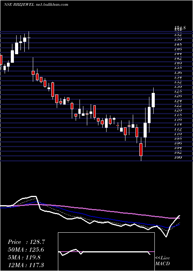This screenshot has width=193, height=271.
Task: Click the 142 price axis label
Action: pos(178,58)
